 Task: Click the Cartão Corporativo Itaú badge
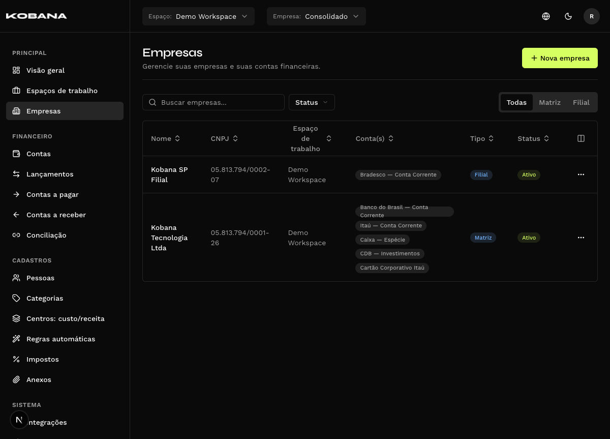(392, 268)
